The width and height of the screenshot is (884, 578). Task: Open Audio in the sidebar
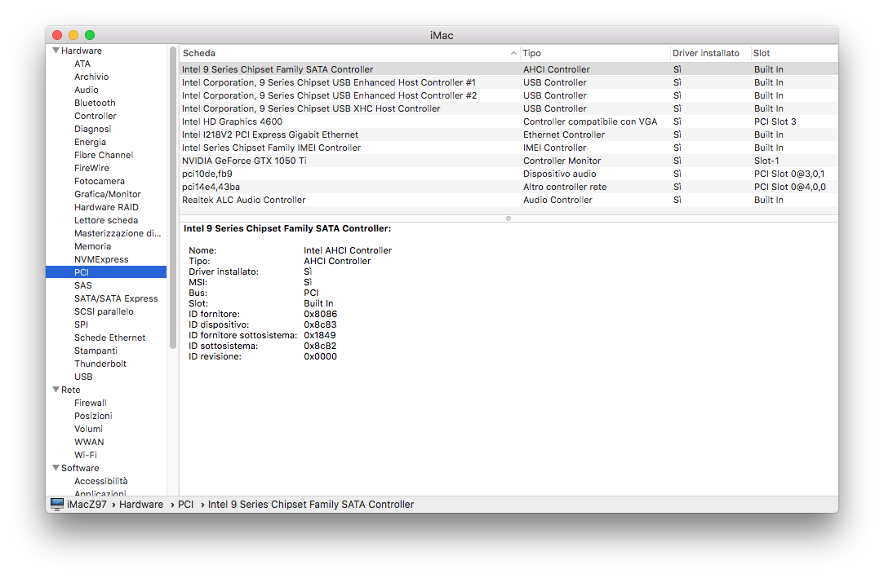click(x=87, y=90)
